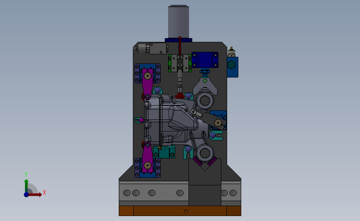Select the dark V-block column at the bottom

point(205,183)
